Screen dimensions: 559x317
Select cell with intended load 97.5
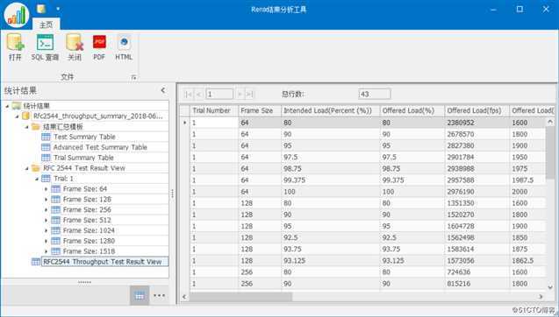(331, 158)
